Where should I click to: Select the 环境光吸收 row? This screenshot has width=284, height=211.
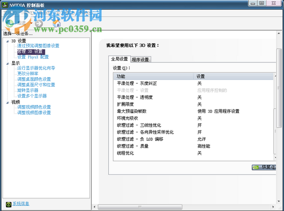pyautogui.click(x=193, y=118)
